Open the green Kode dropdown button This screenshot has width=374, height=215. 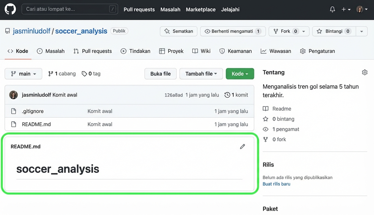coord(240,74)
